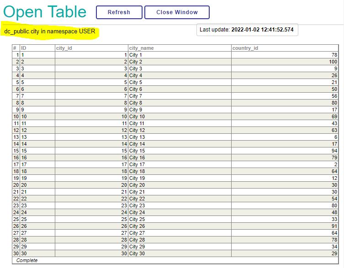
Task: Click the highlighted dc_public.city namespace text
Action: click(x=50, y=32)
